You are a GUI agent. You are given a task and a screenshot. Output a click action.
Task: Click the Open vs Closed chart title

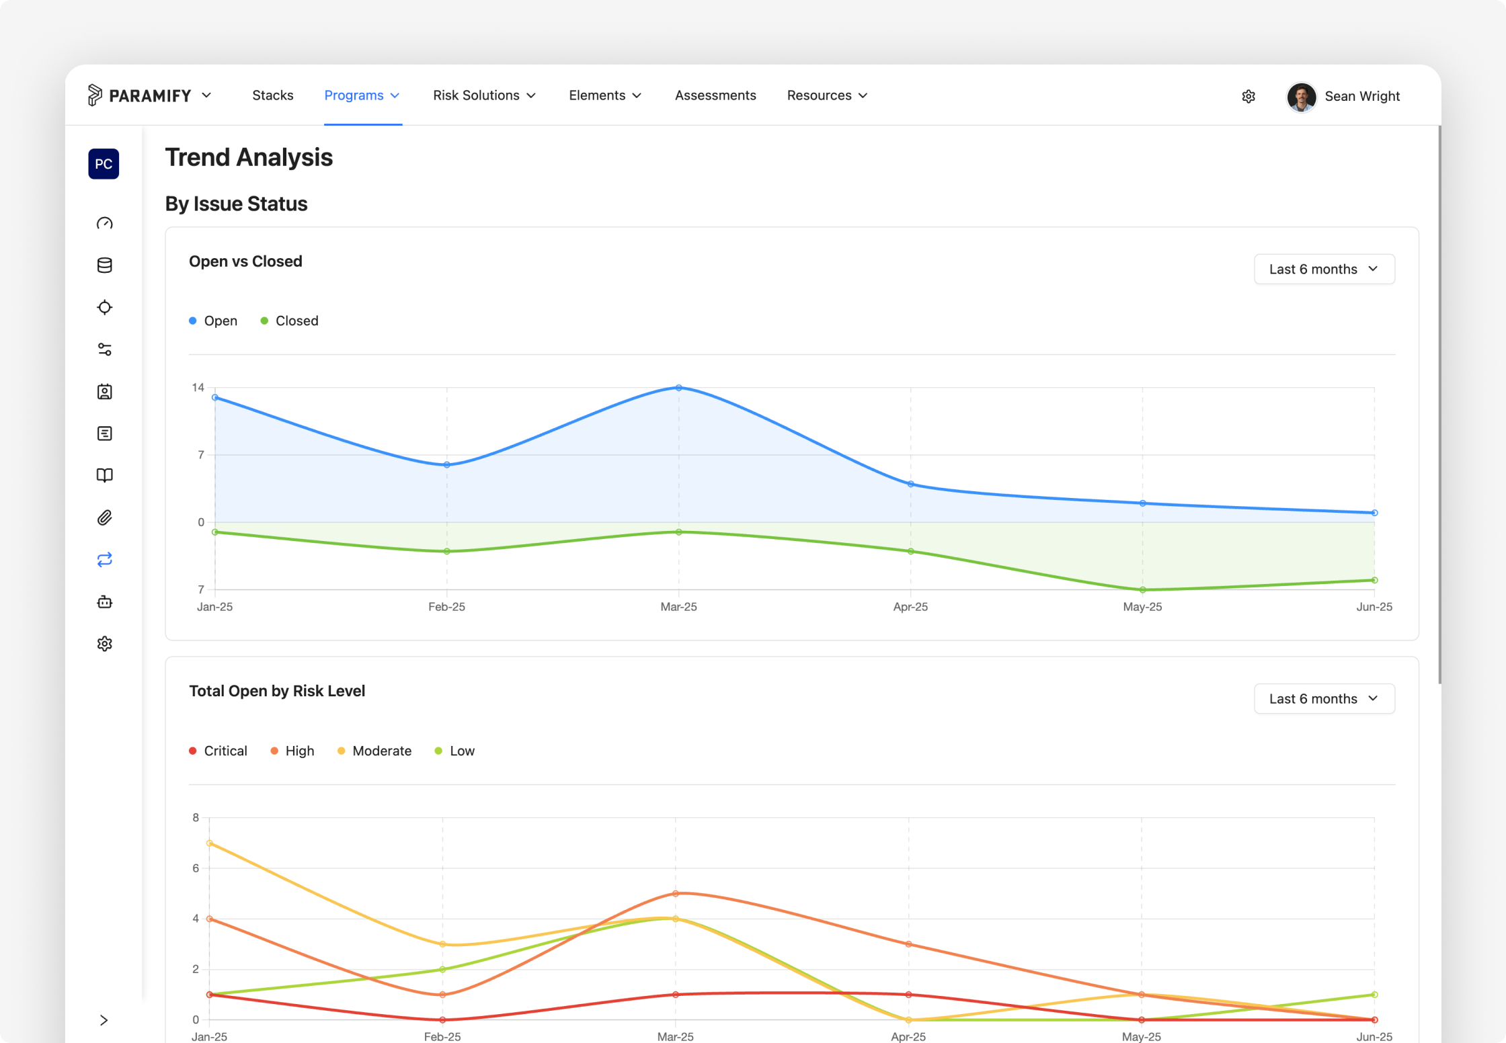click(245, 261)
